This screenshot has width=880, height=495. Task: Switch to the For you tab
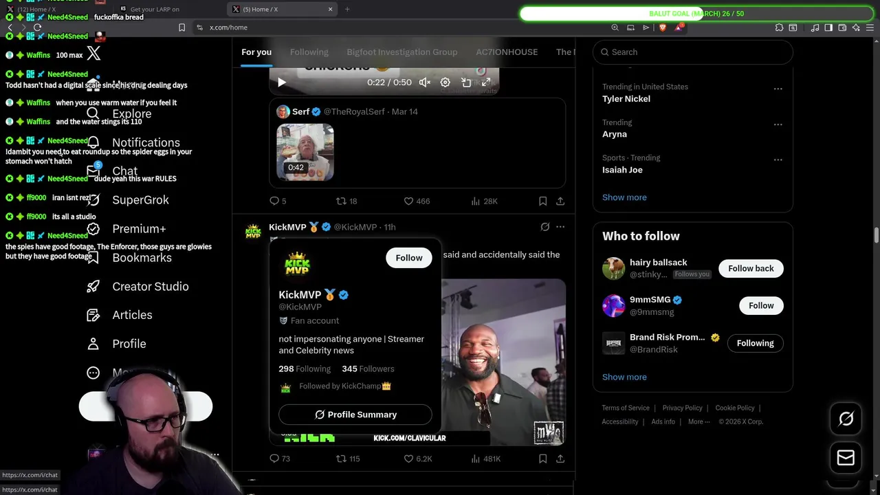[256, 52]
